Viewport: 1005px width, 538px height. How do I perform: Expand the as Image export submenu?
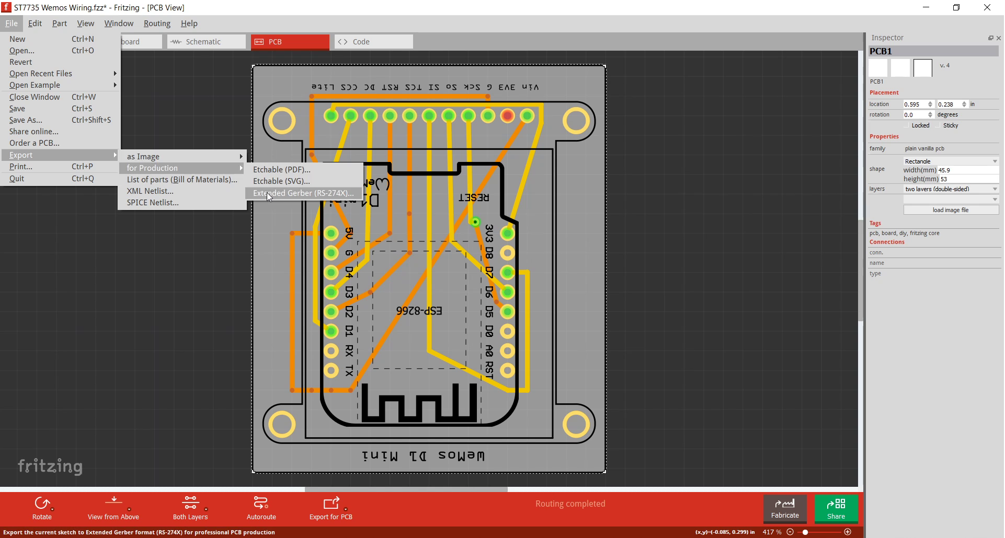click(182, 157)
